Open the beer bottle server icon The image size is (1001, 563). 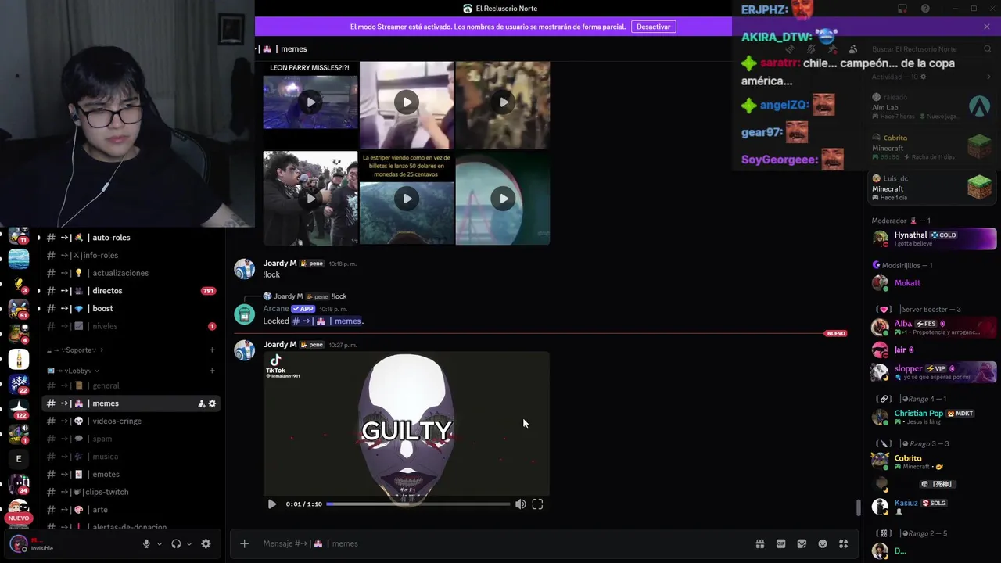pyautogui.click(x=19, y=359)
